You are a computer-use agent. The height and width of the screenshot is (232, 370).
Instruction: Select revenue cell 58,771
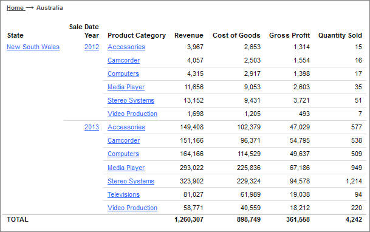193,208
